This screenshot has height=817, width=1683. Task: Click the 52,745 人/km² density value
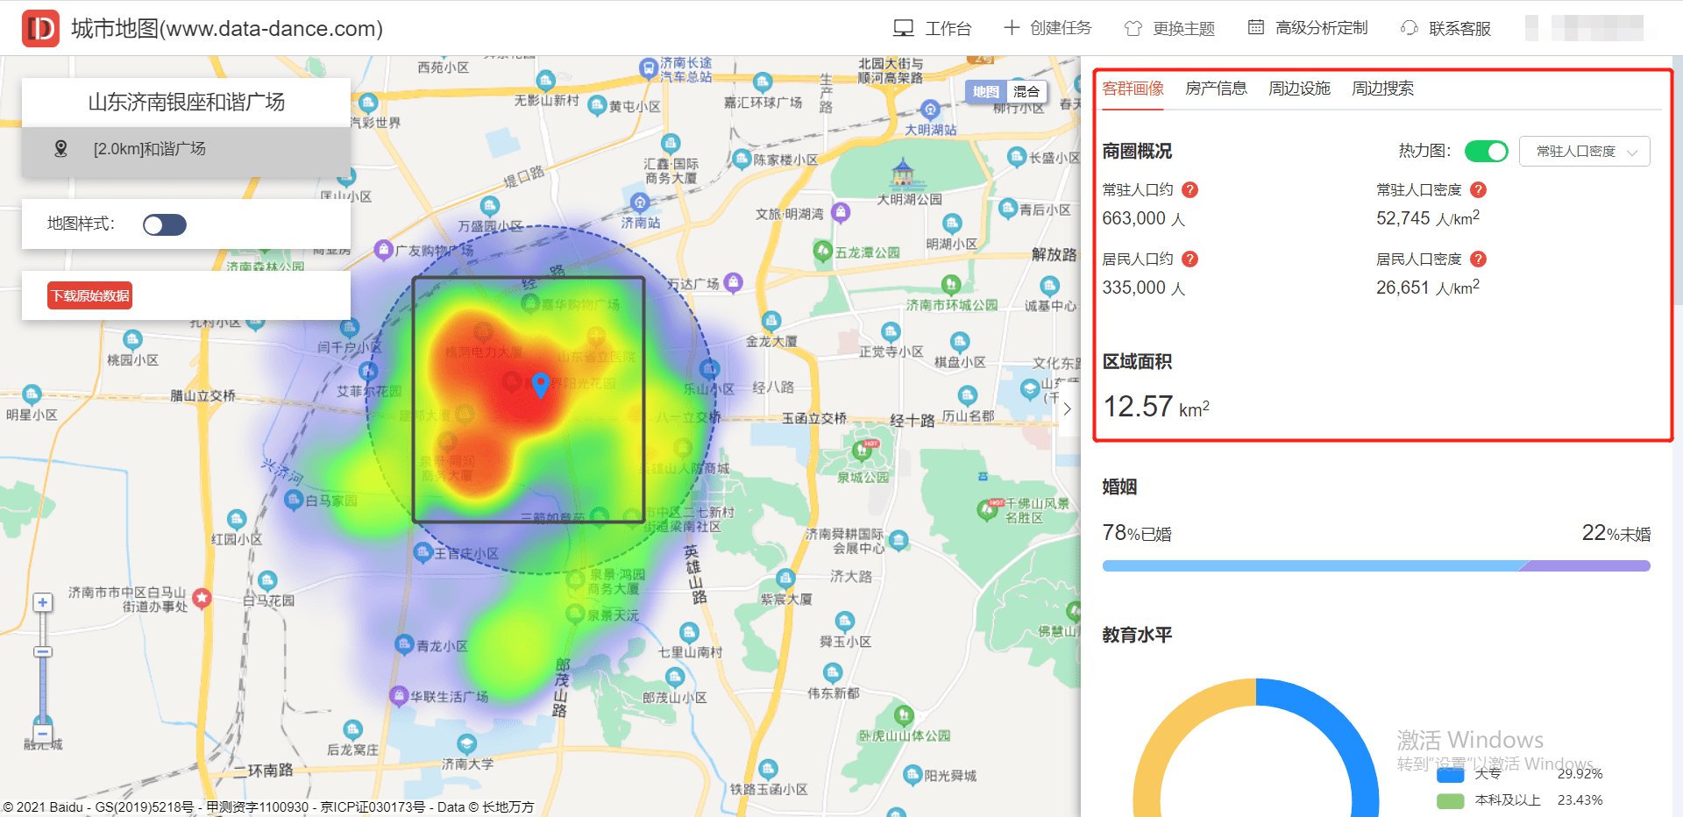coord(1427,217)
